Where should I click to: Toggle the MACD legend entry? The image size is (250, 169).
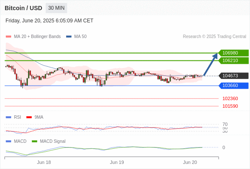coord(16,141)
